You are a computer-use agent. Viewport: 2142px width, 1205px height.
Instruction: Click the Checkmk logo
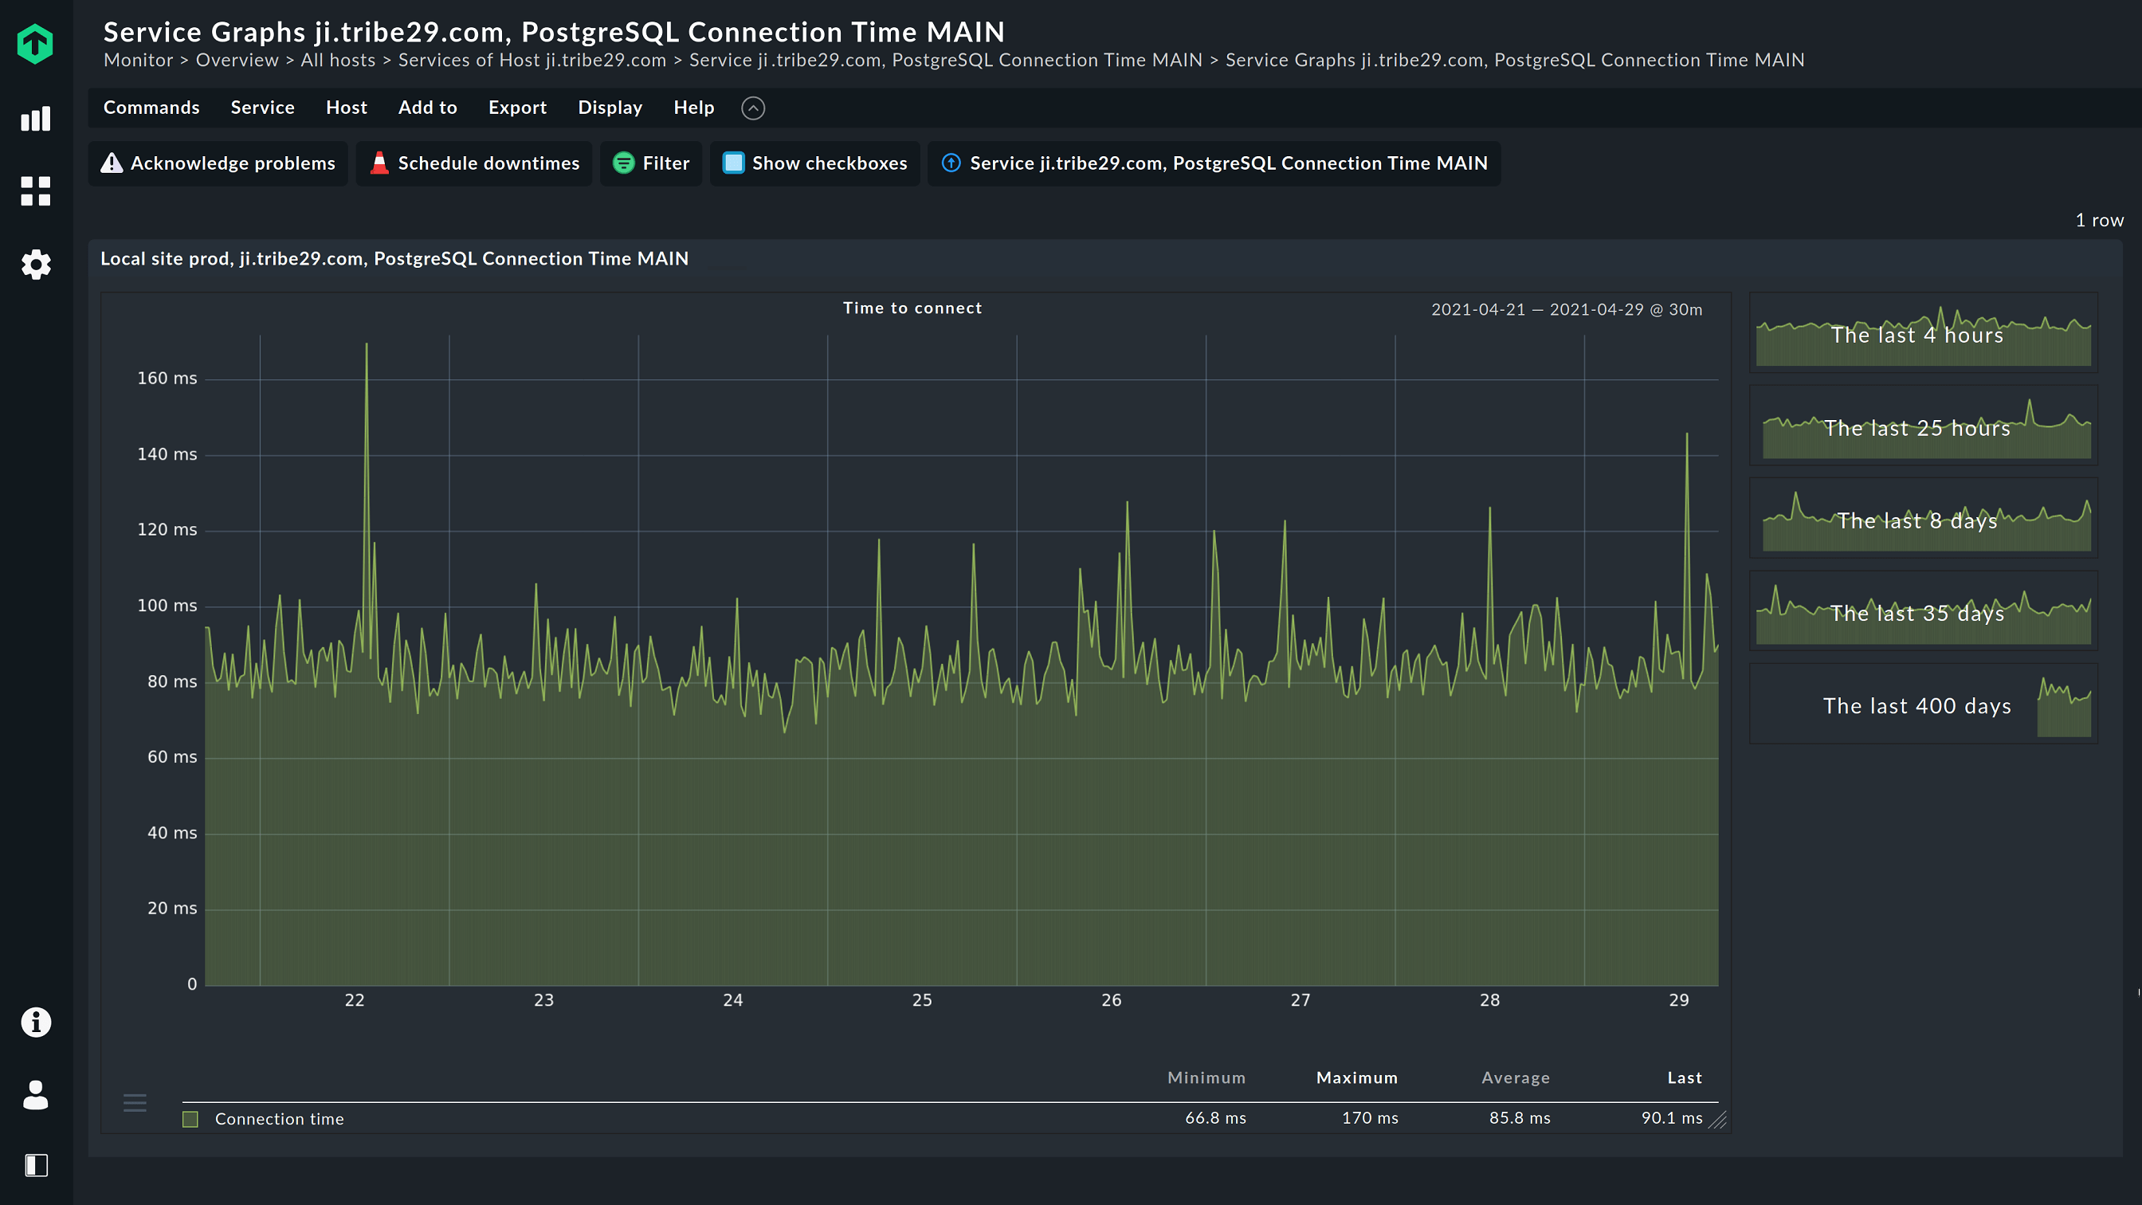click(x=35, y=43)
